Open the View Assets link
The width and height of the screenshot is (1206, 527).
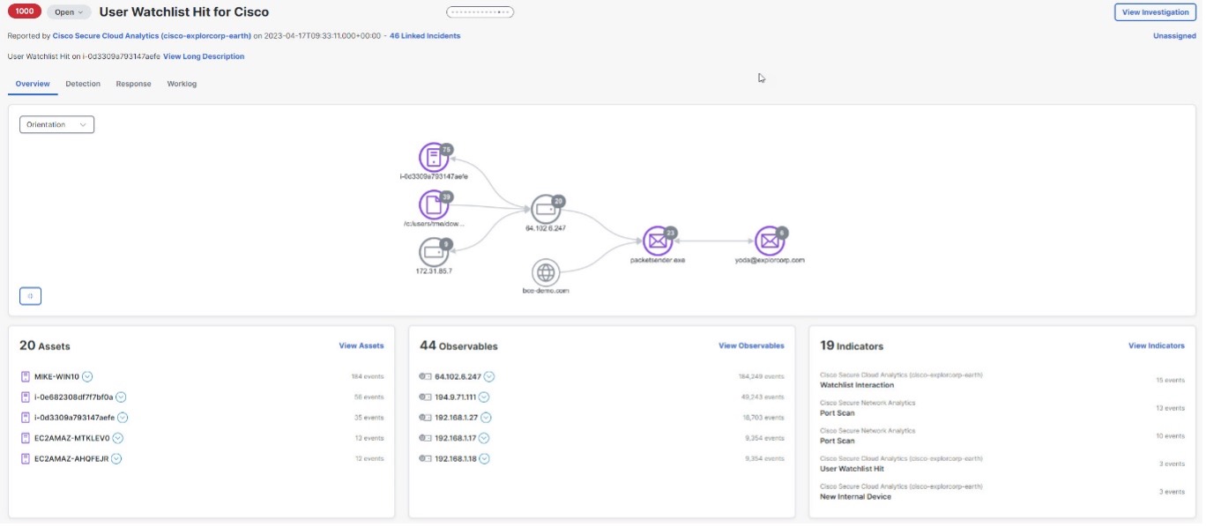click(x=361, y=345)
